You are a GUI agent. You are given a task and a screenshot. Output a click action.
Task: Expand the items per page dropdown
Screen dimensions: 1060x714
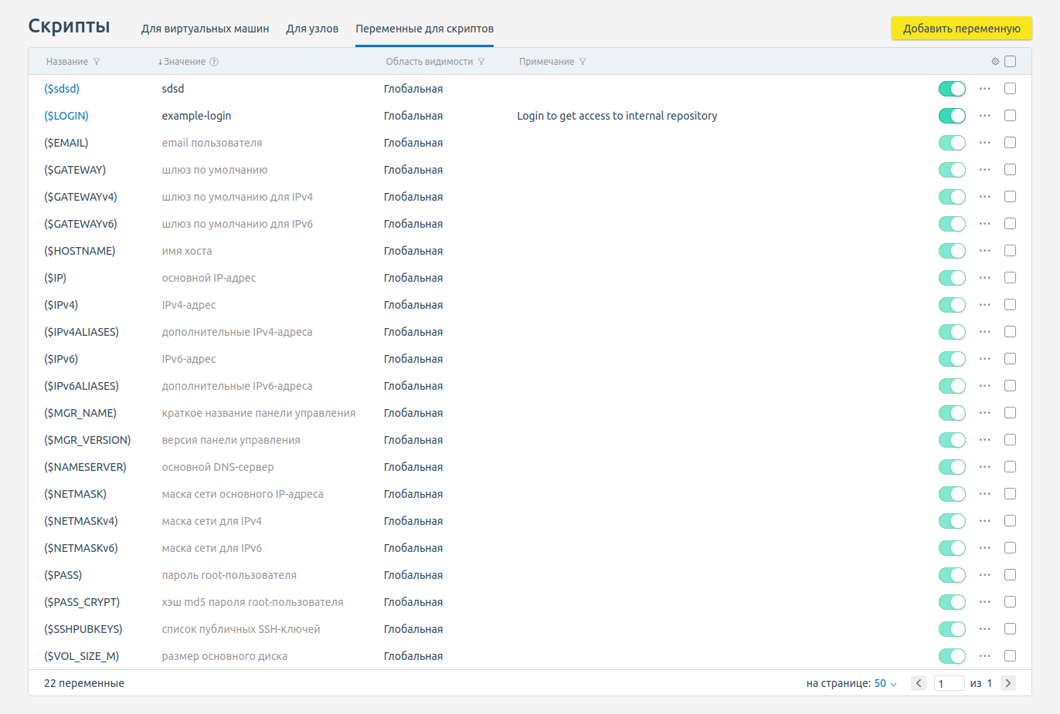(x=885, y=683)
